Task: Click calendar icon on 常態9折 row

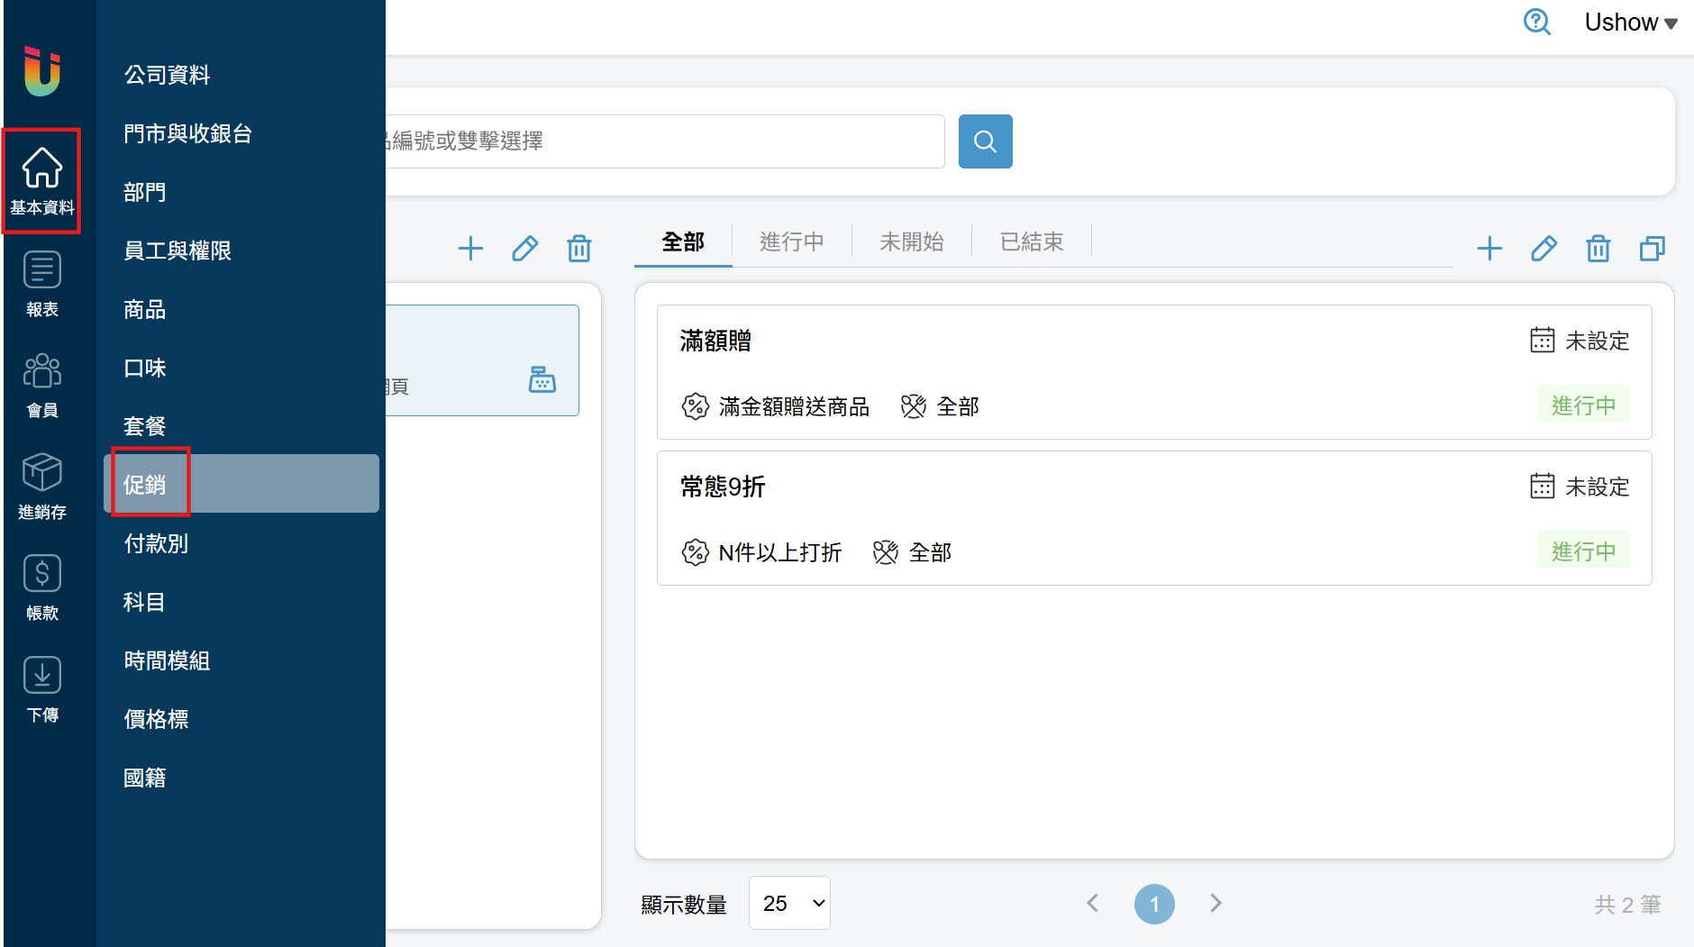Action: tap(1543, 487)
